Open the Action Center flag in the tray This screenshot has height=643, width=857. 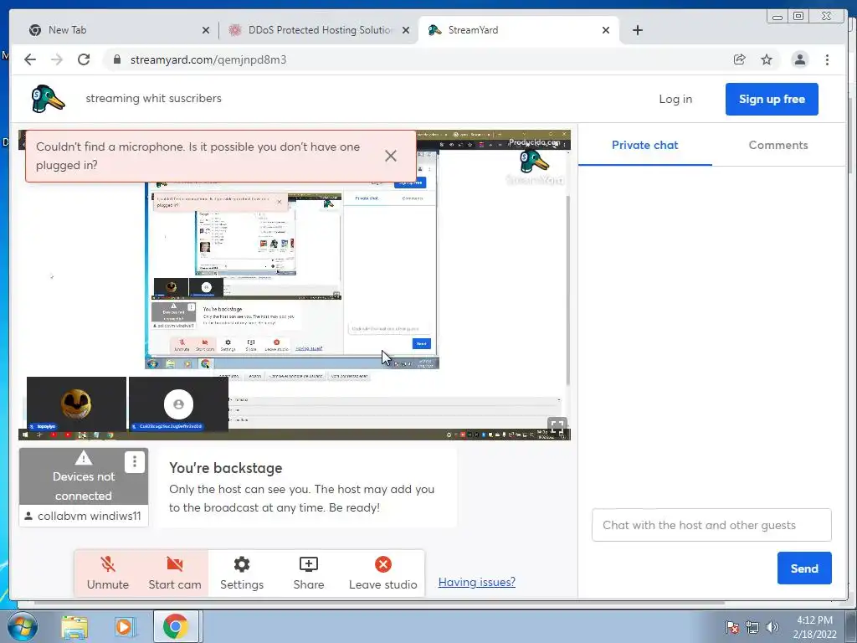click(732, 627)
